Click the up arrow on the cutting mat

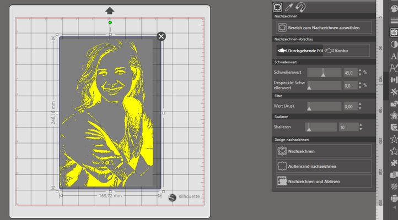[x=110, y=10]
